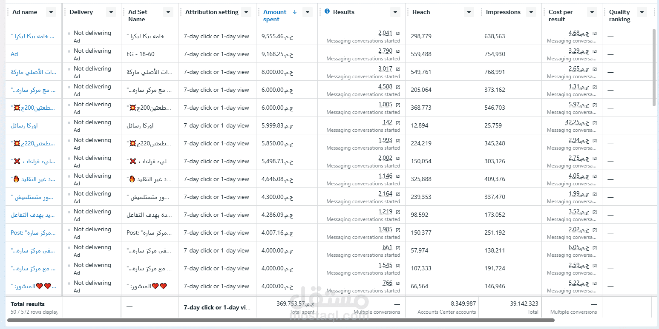Click the reach value 559,488
The image size is (659, 329).
coord(421,54)
